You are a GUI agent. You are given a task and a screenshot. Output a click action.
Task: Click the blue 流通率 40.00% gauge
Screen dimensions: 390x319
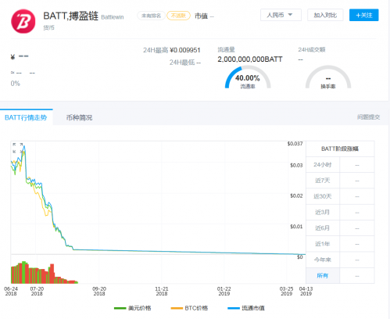point(248,77)
